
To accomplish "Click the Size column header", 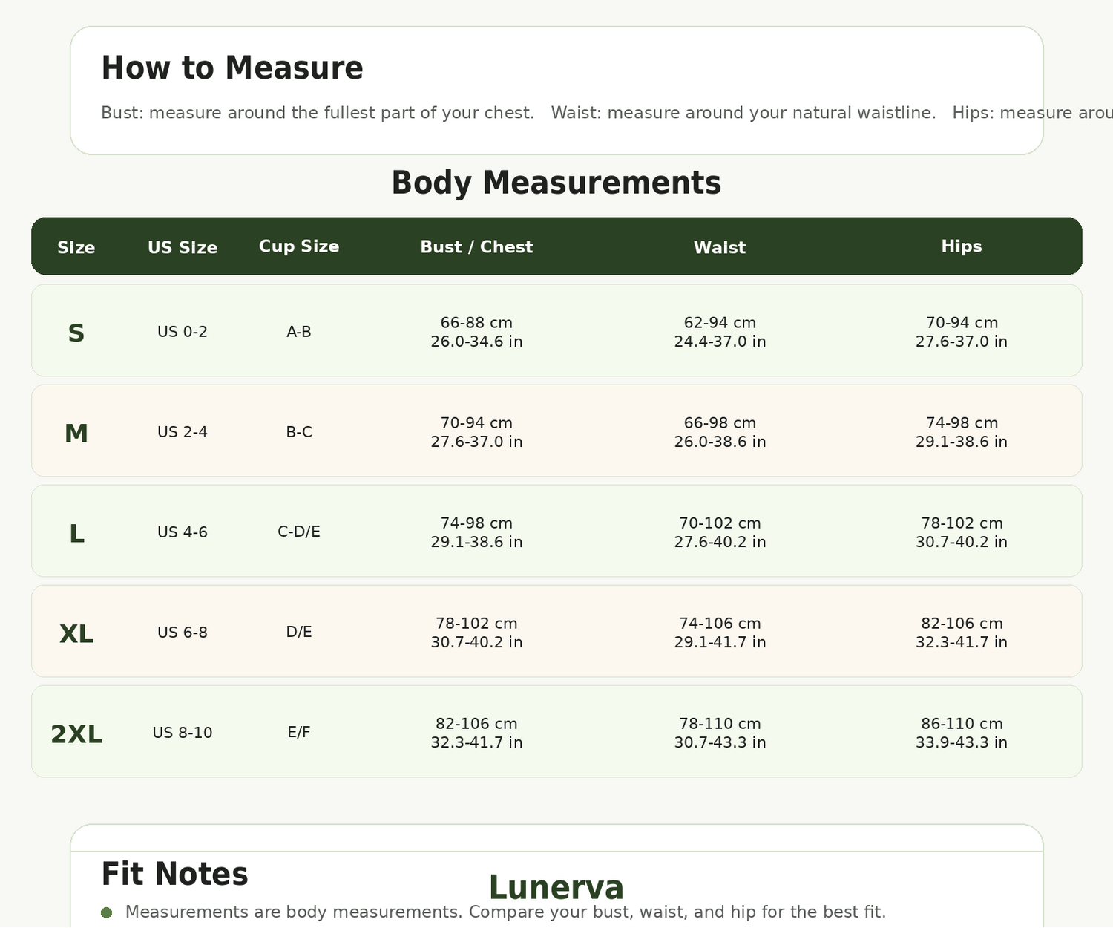I will click(76, 248).
